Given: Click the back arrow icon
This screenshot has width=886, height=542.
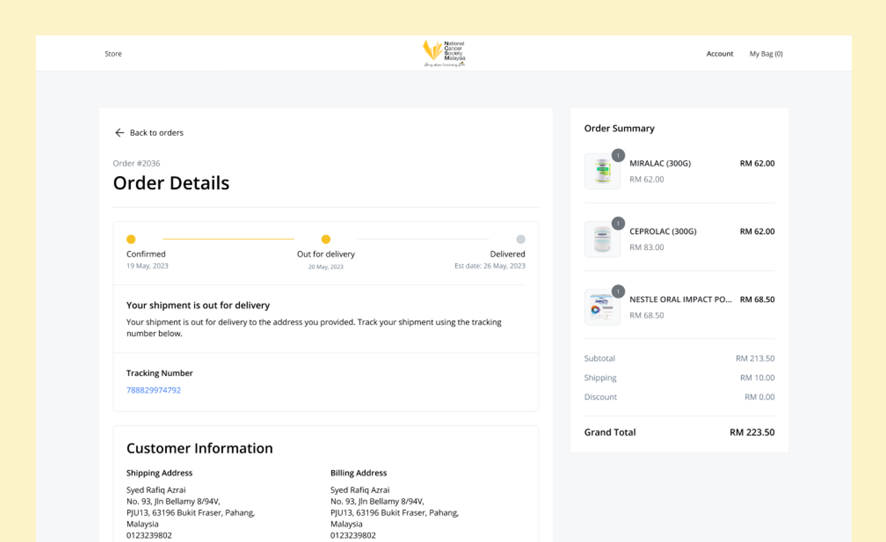Looking at the screenshot, I should 119,132.
